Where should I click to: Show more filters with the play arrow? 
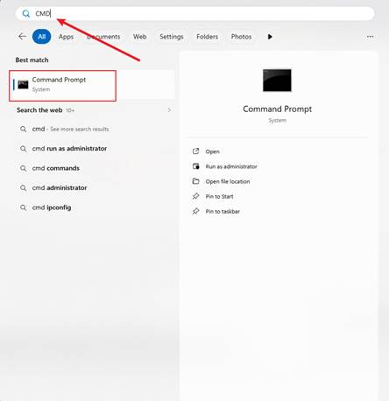[x=270, y=37]
